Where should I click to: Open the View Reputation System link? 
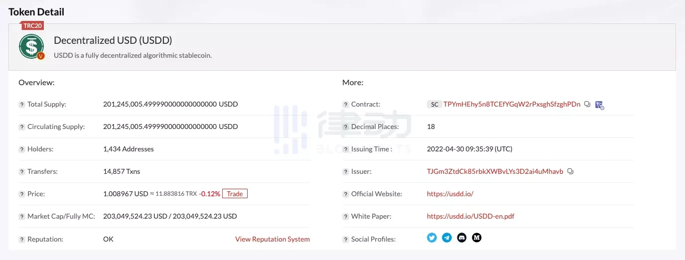point(272,239)
